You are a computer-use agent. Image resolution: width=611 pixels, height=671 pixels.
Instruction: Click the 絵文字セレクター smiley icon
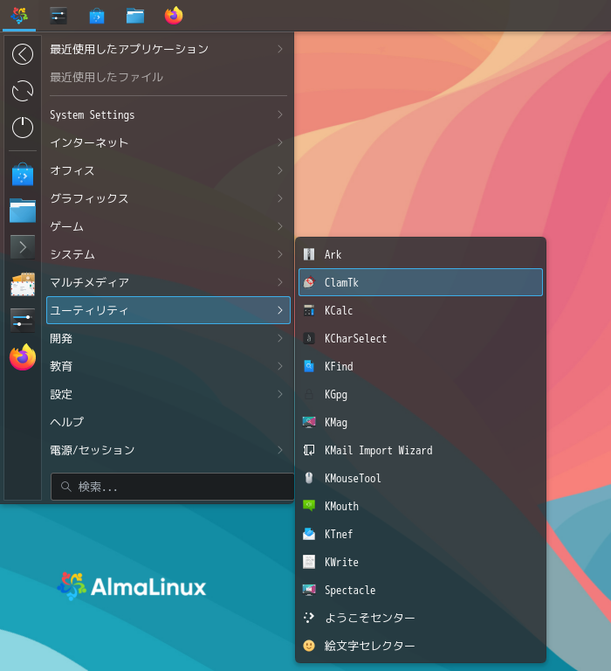click(309, 646)
